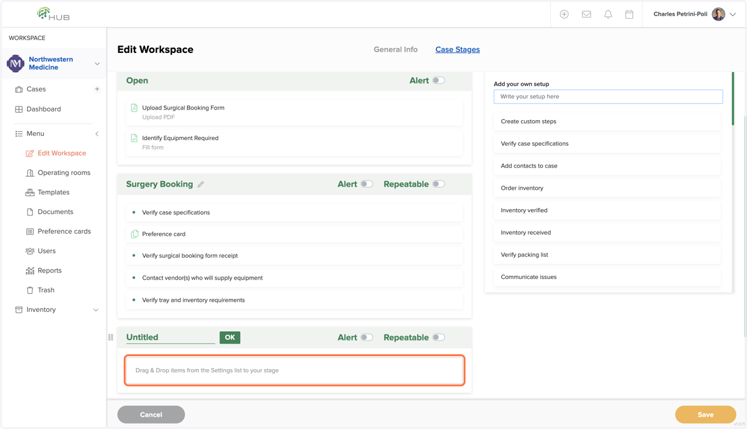Viewport: 747px width, 429px height.
Task: Click the Templates icon in sidebar
Action: [x=30, y=192]
